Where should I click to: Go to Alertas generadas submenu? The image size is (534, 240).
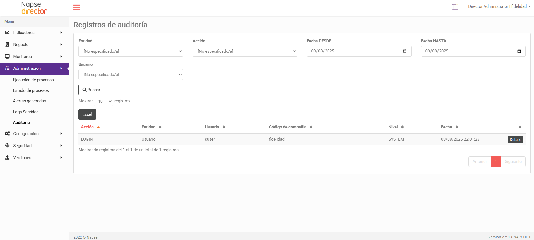click(x=29, y=101)
